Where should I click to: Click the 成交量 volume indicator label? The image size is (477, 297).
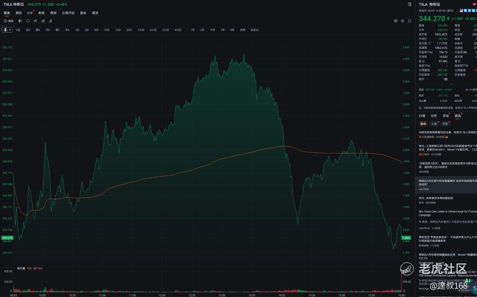tap(21, 268)
